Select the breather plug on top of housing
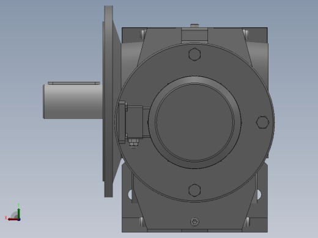Screen dimensions: 318x238 194,26
